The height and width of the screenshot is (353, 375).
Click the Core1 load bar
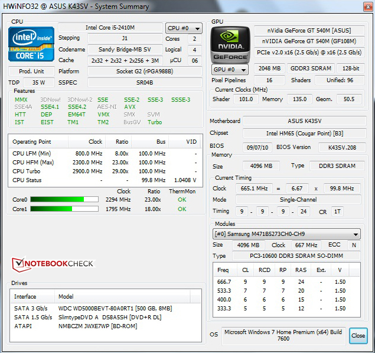pyautogui.click(x=64, y=209)
